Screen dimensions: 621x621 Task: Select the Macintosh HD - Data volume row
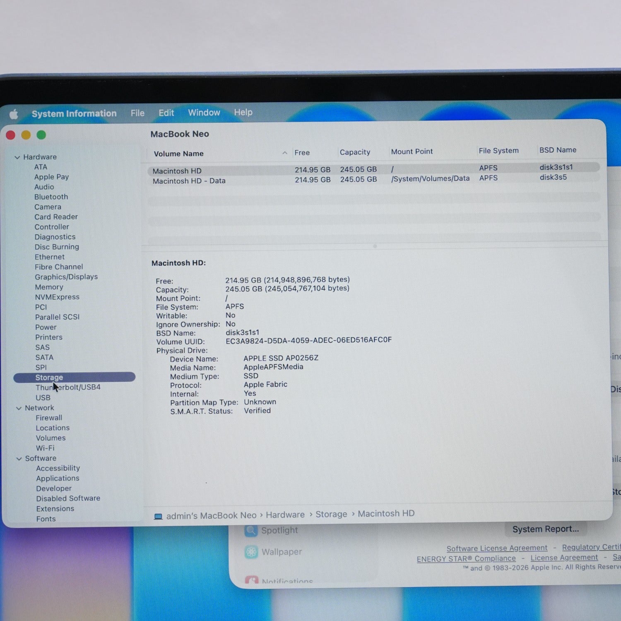[x=374, y=180]
